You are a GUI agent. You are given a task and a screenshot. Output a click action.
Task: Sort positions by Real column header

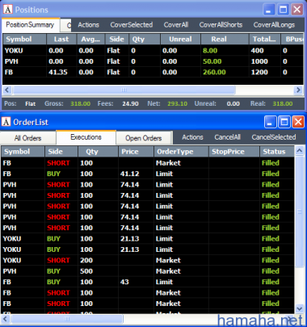pos(225,40)
